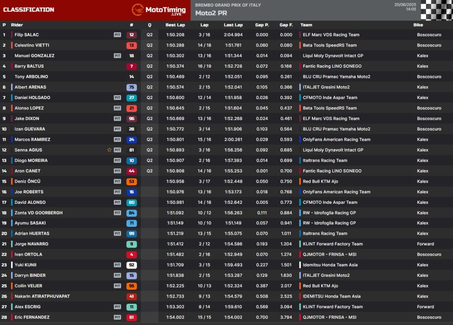Select rider name Zonta VD GOORBERGH

point(38,213)
